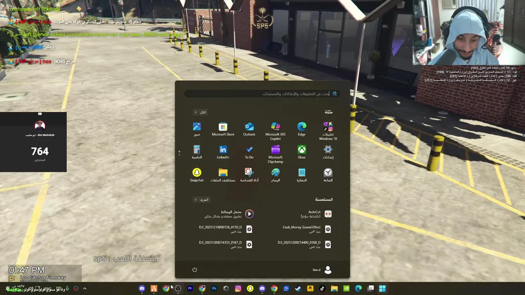
Task: Open مستكشف الملفات (File Explorer) pinned app
Action: [x=223, y=175]
